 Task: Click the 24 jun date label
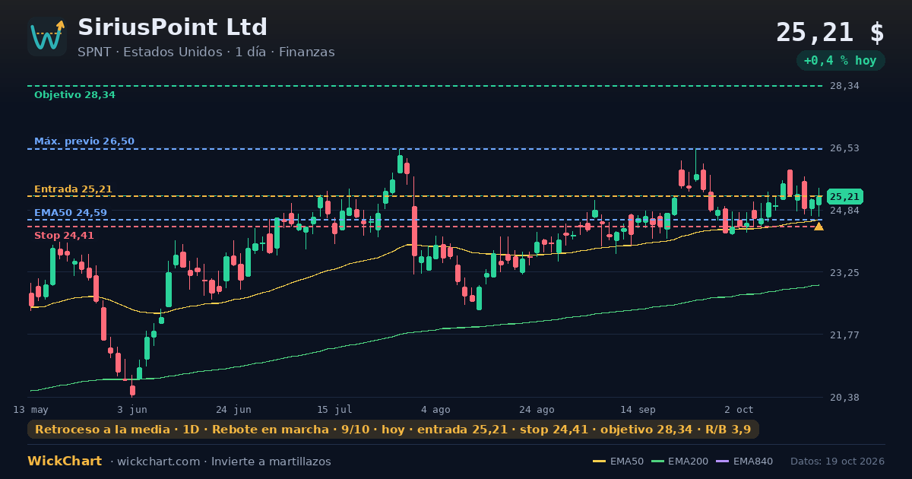point(233,410)
